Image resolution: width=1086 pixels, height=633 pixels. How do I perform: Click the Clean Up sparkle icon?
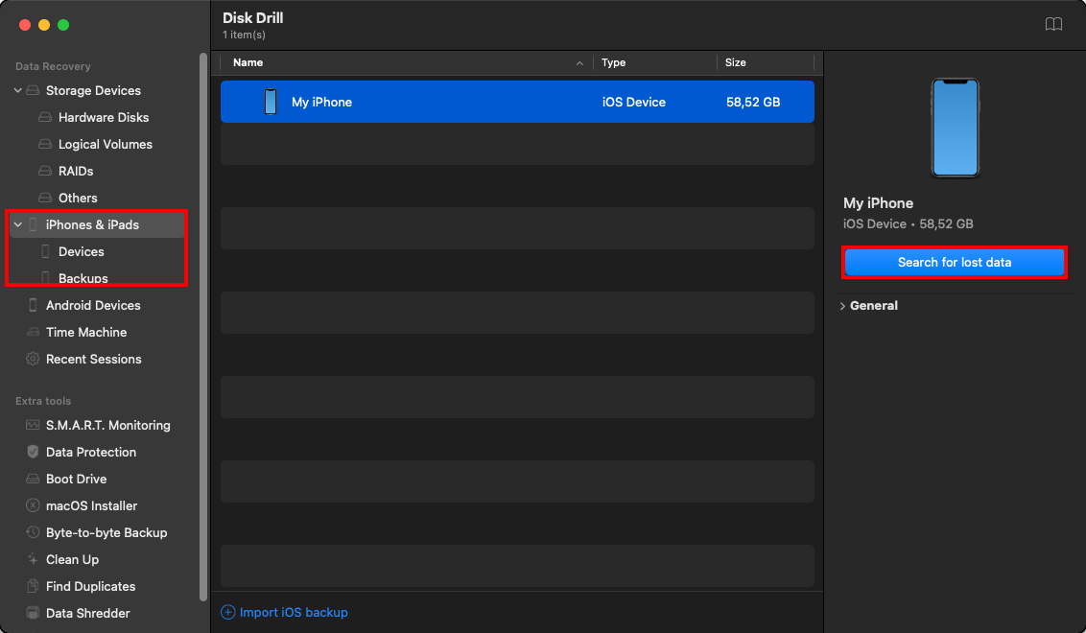pos(33,559)
